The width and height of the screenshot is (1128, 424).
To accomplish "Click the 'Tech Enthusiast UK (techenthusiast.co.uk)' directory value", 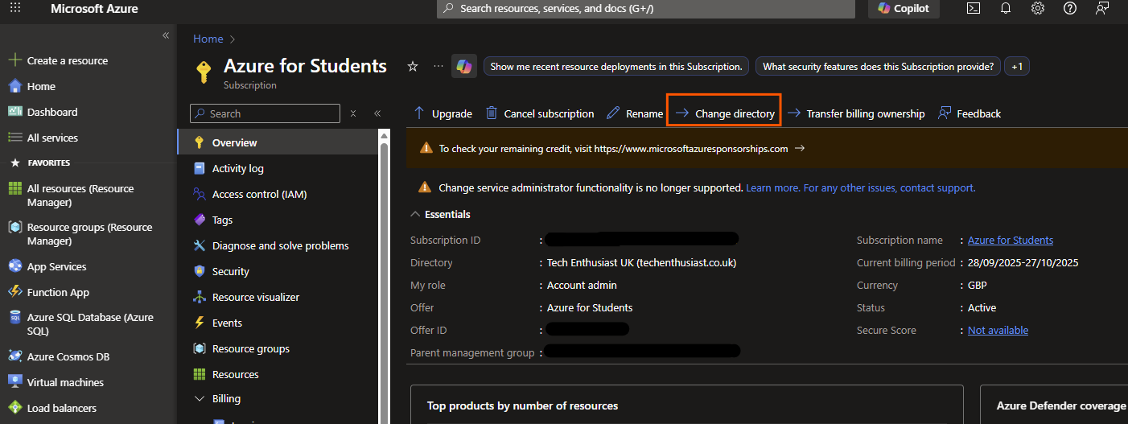I will pos(641,262).
